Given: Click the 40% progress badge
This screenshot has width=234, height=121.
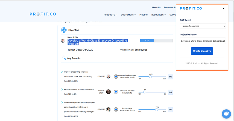Looking at the screenshot, I should (x=170, y=77).
